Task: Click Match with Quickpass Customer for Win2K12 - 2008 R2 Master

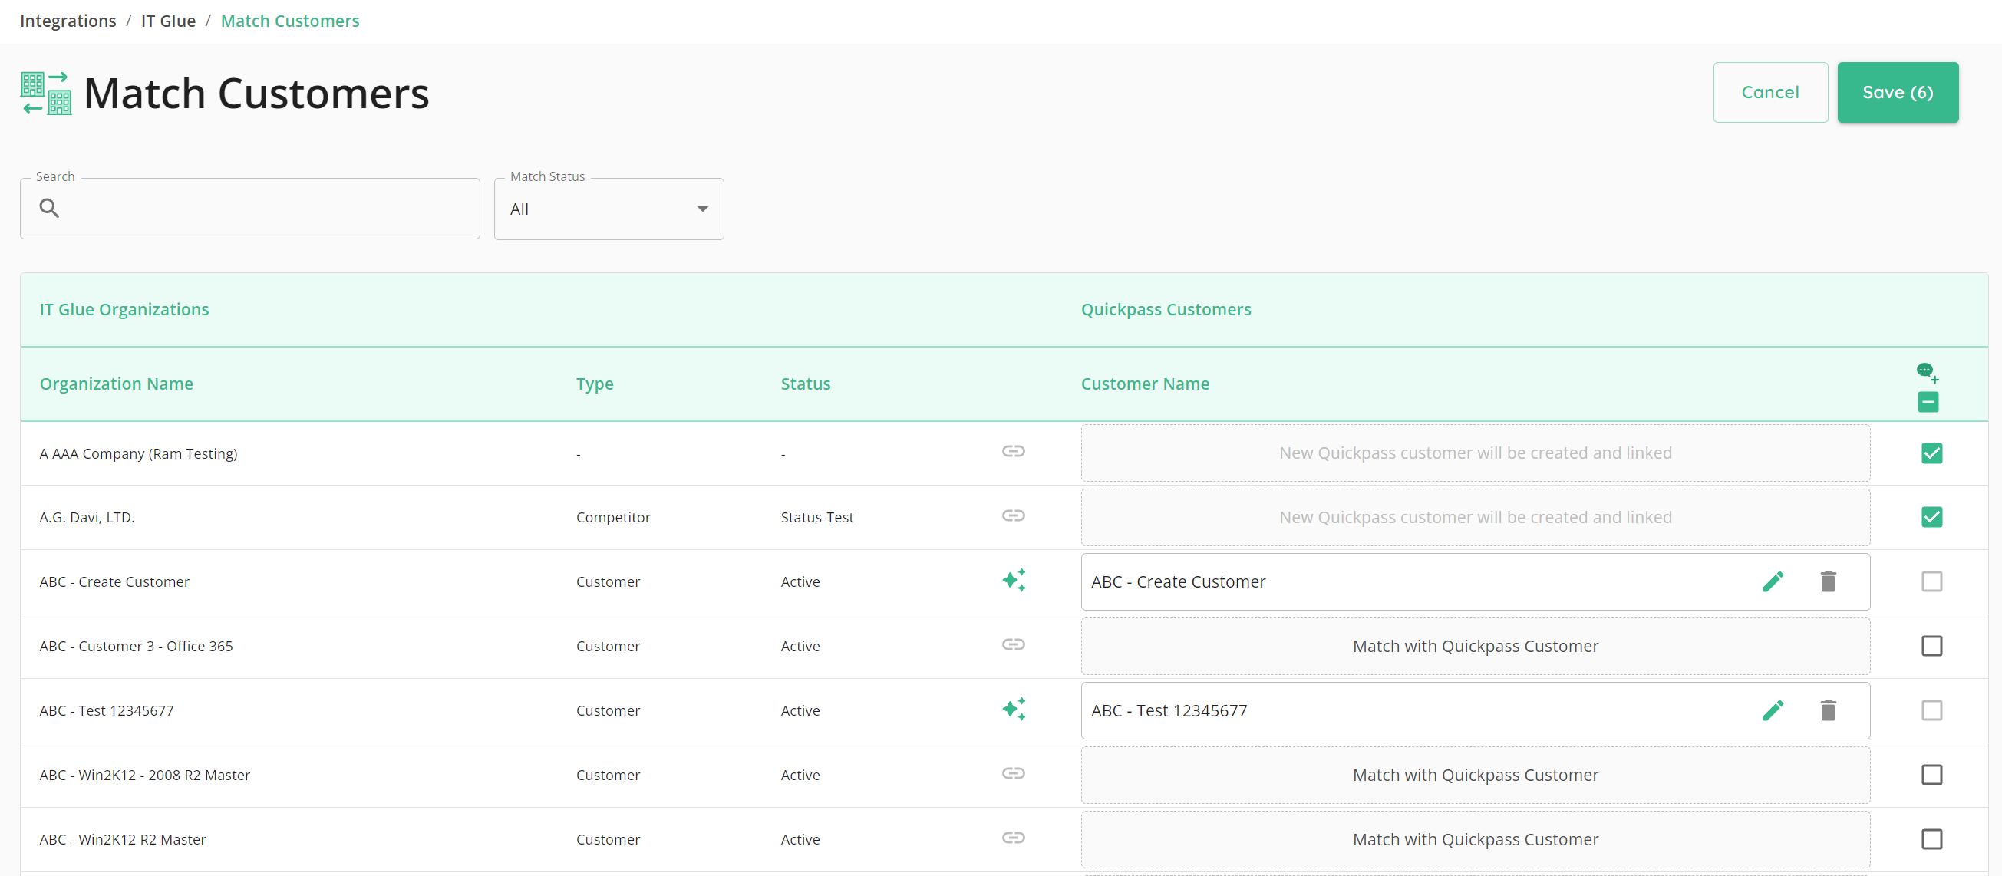Action: pos(1474,775)
